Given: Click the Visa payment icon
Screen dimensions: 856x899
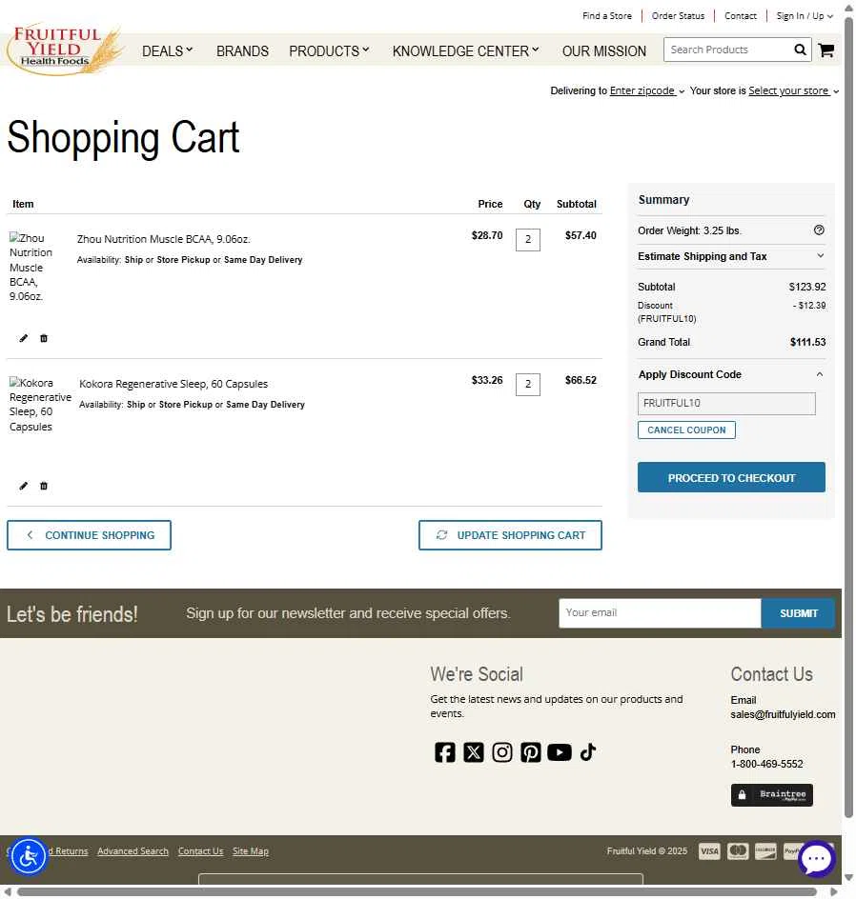Looking at the screenshot, I should tap(709, 851).
